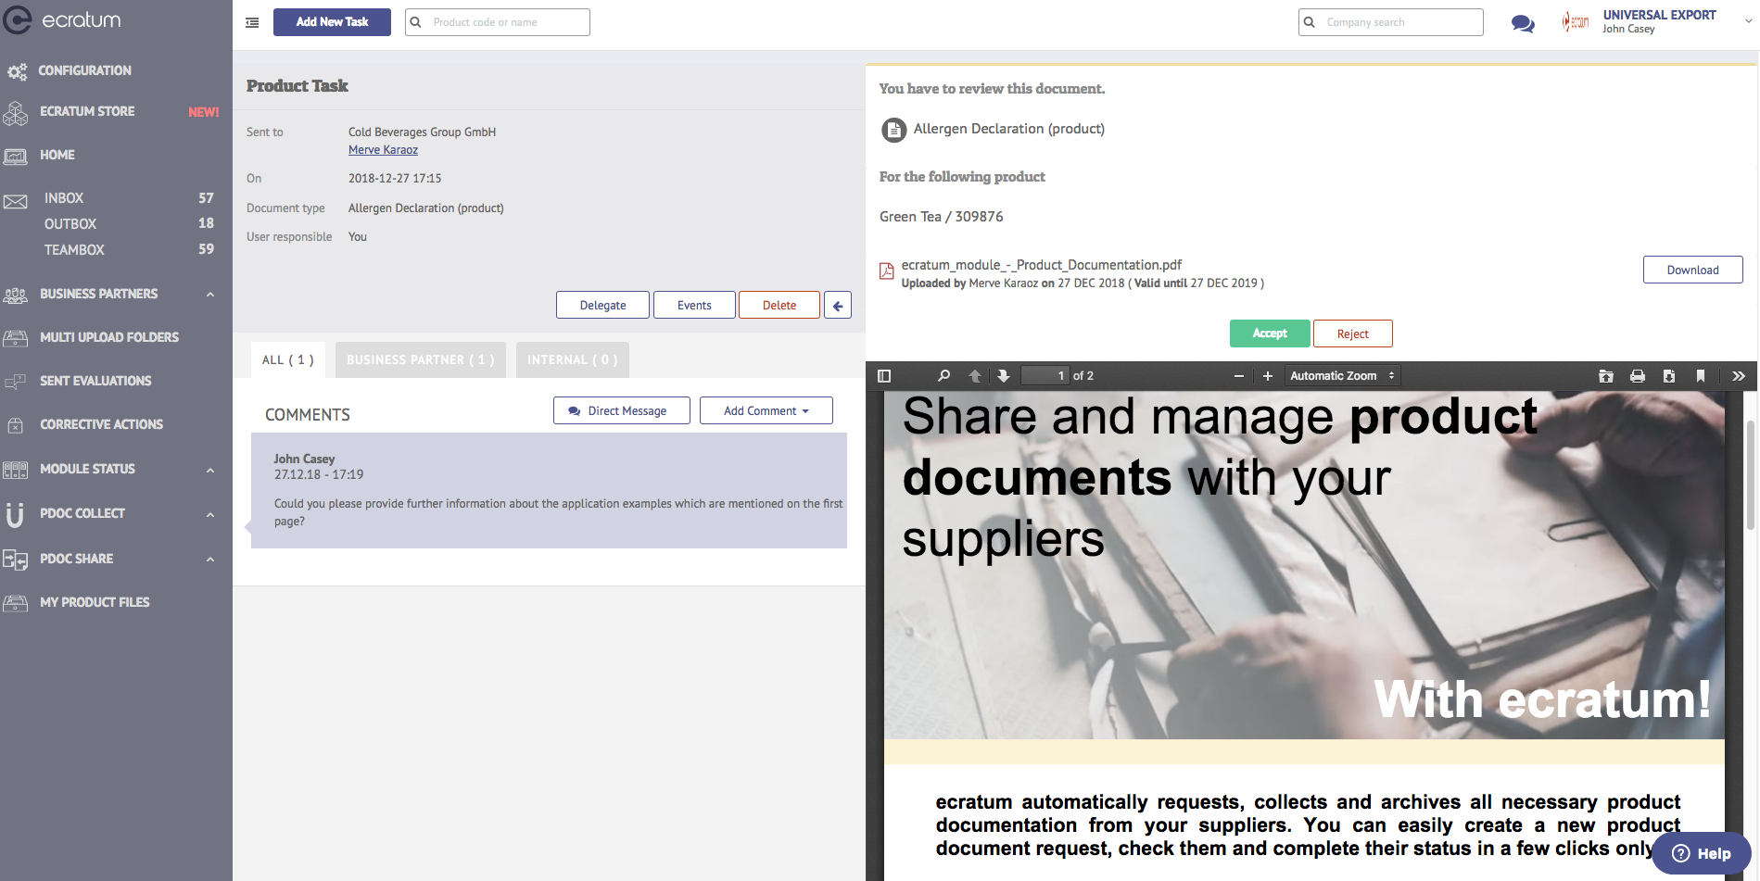Viewport: 1760px width, 881px height.
Task: Open the Automatic Zoom dropdown
Action: [x=1342, y=376]
